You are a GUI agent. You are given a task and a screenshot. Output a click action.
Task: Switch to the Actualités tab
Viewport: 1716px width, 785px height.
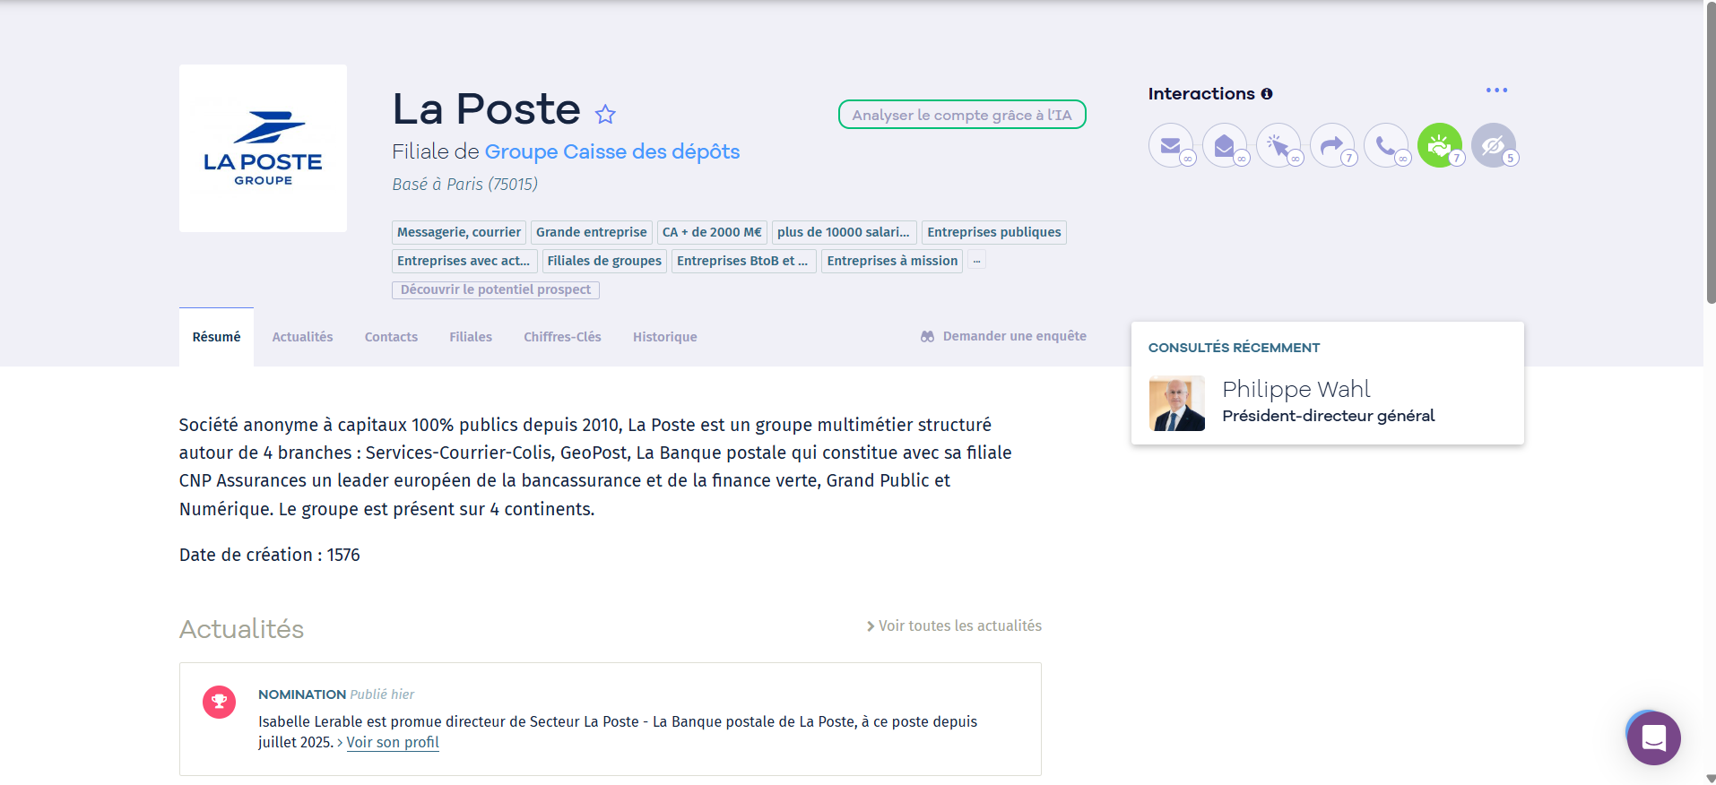pos(302,337)
